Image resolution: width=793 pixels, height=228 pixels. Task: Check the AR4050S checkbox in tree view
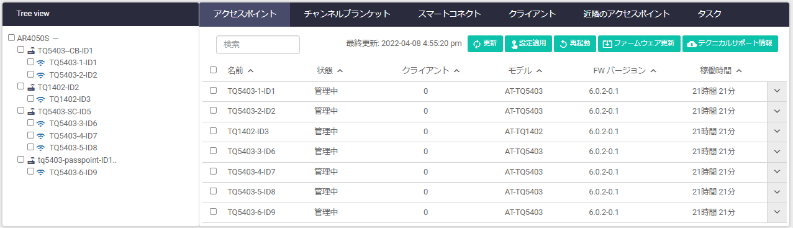coord(11,38)
